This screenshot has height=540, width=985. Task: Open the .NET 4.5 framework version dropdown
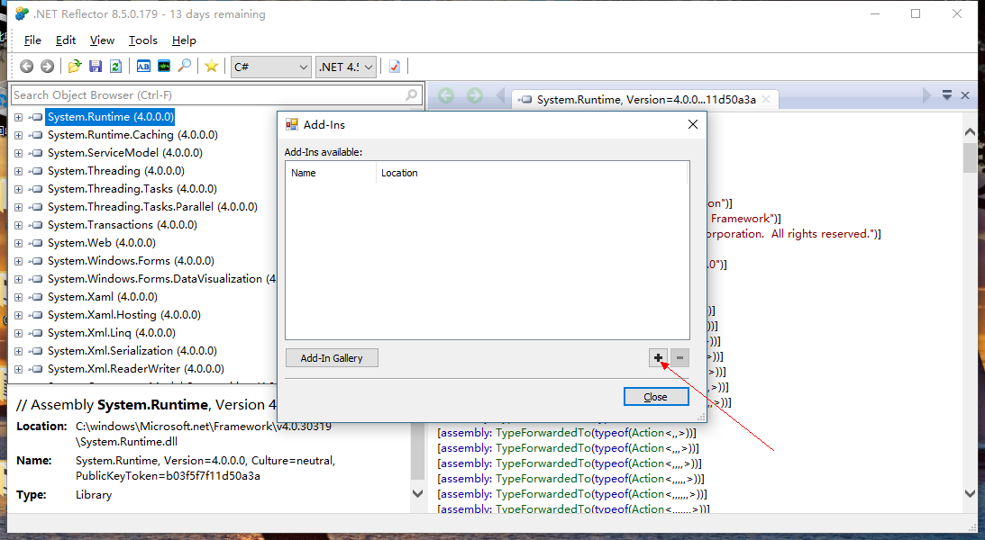point(346,67)
